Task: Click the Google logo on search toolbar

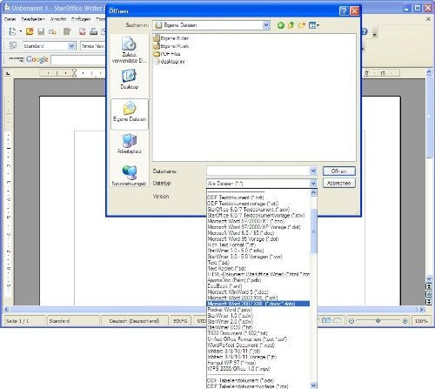Action: tap(37, 59)
